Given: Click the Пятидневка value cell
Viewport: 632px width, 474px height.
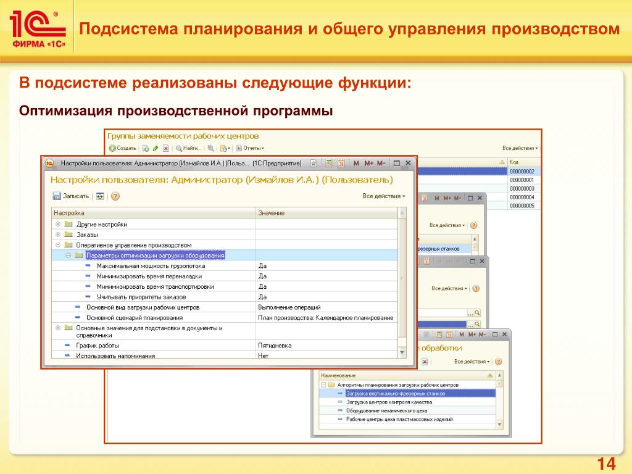Looking at the screenshot, I should pos(326,346).
